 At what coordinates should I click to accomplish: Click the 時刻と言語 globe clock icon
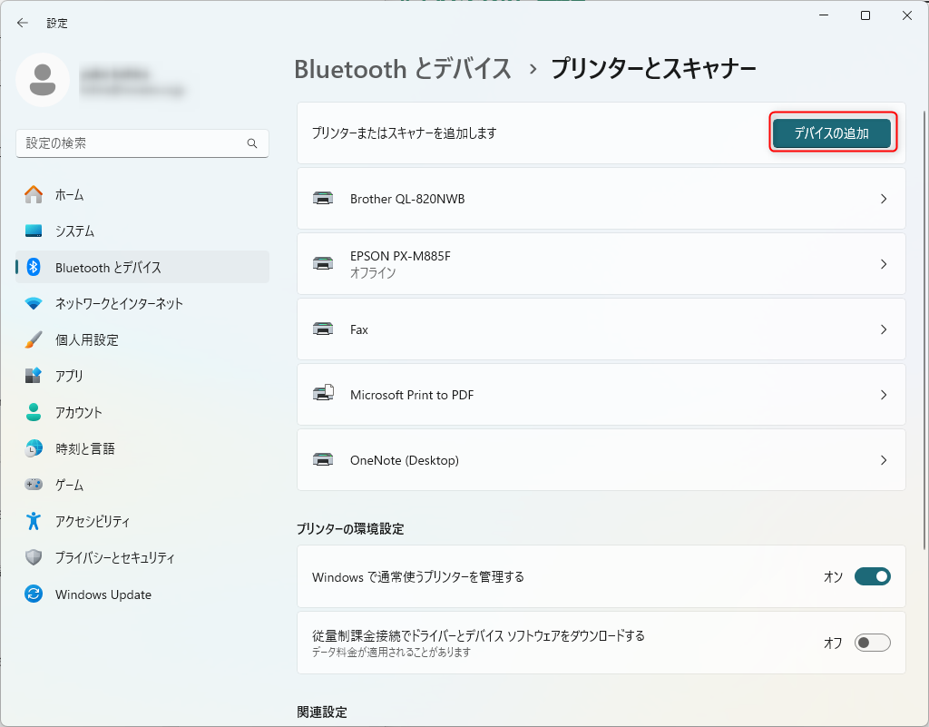point(34,448)
